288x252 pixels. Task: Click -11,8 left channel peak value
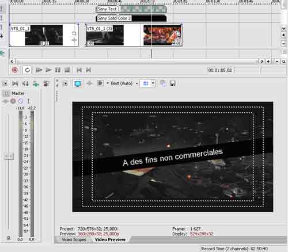pos(21,108)
